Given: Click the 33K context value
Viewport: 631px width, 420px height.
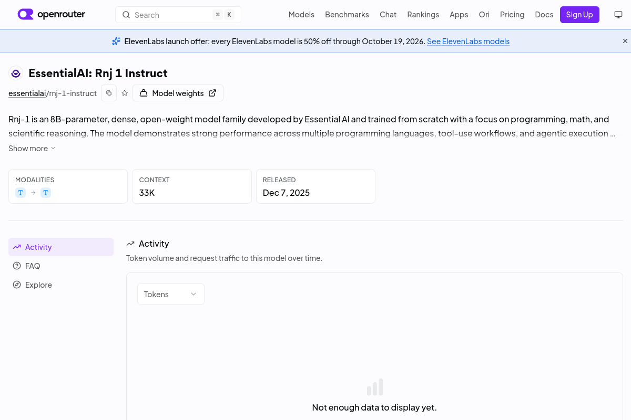Looking at the screenshot, I should tap(147, 193).
